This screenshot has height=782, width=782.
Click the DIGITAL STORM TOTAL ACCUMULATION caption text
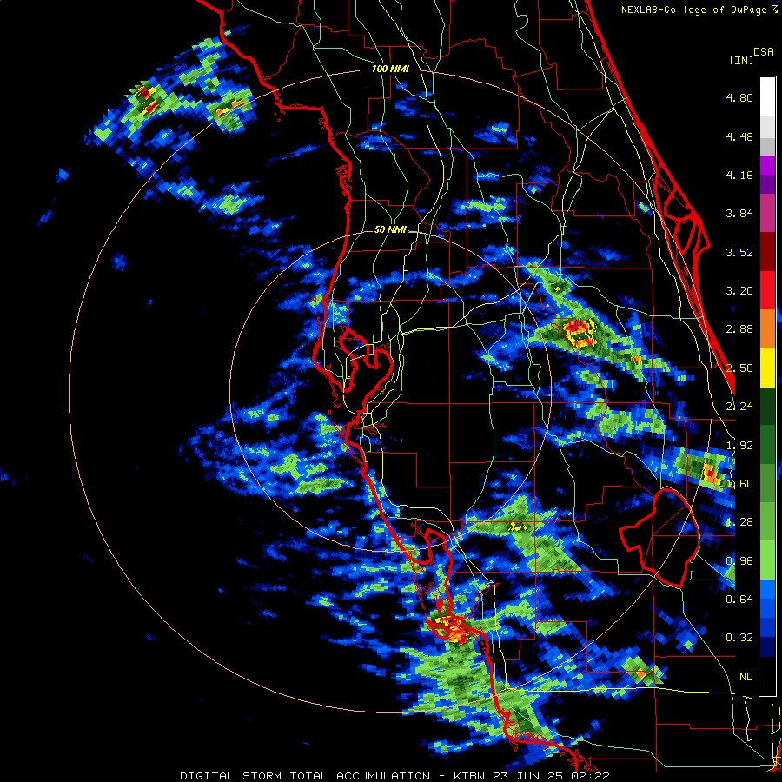[x=305, y=776]
